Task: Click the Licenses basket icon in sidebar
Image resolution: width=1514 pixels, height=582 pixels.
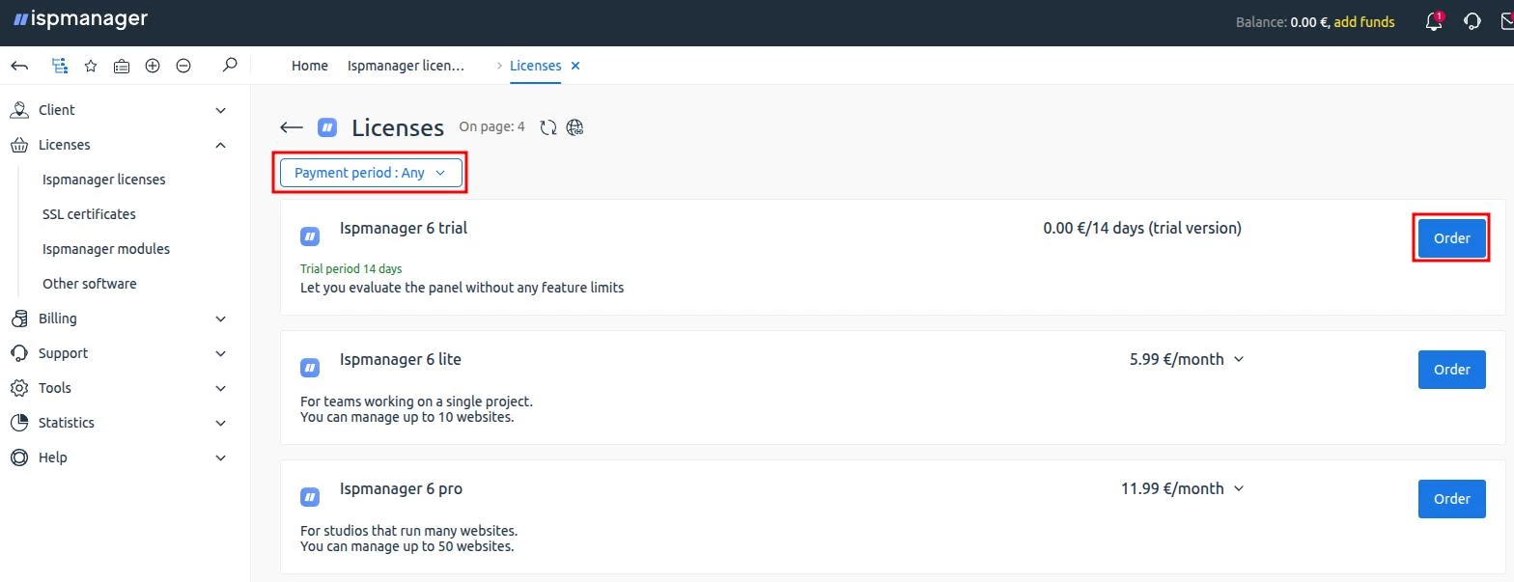Action: click(x=19, y=145)
